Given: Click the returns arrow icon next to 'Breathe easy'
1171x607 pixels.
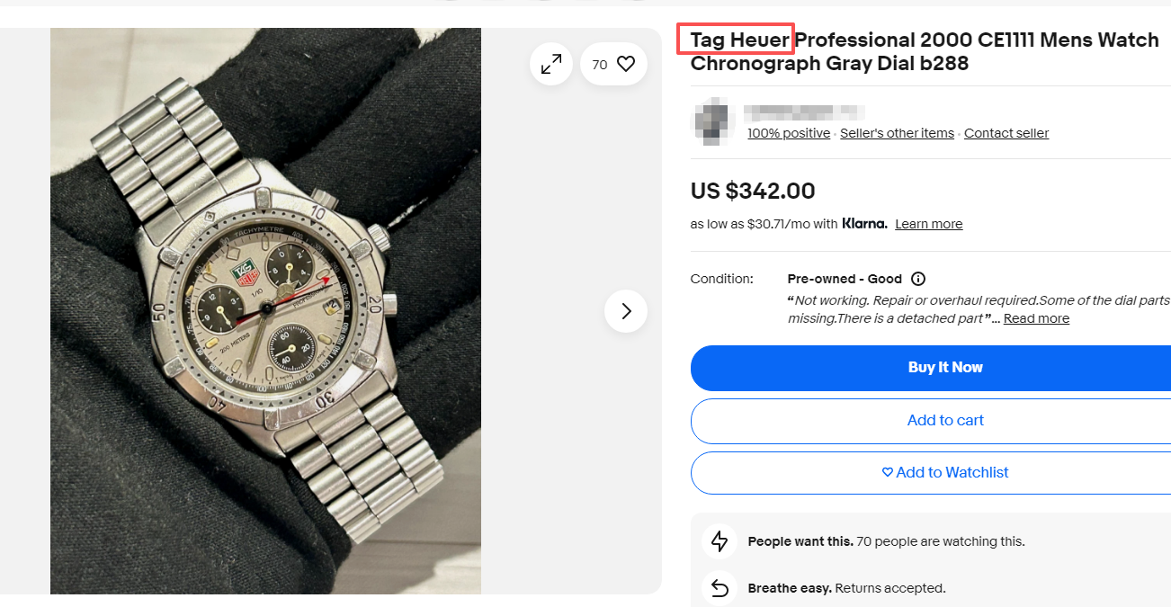Looking at the screenshot, I should coord(720,588).
